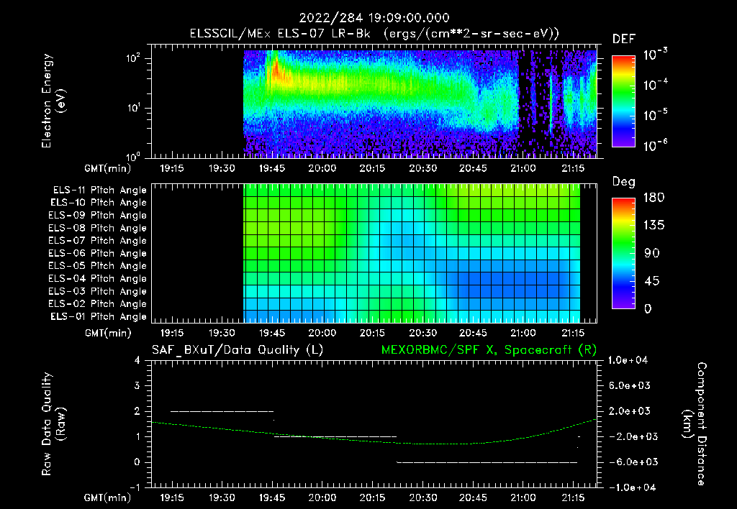Select the ELS-11 Pitch Angle row label
The height and width of the screenshot is (509, 737).
[x=99, y=191]
